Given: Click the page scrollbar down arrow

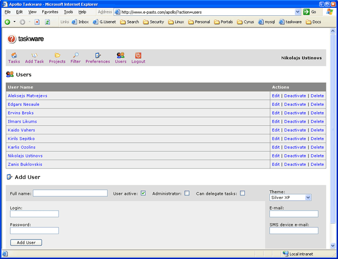Looking at the screenshot, I should (333, 245).
